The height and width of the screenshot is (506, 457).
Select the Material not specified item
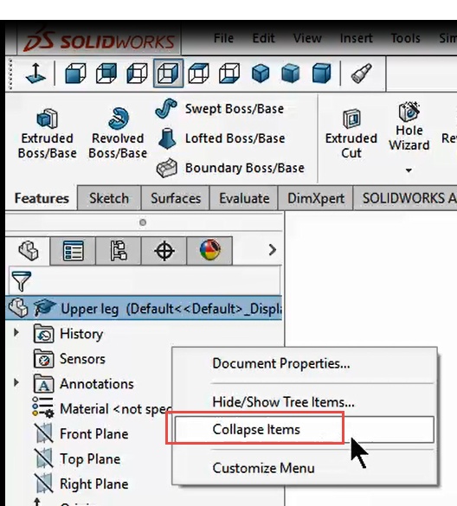pos(102,409)
